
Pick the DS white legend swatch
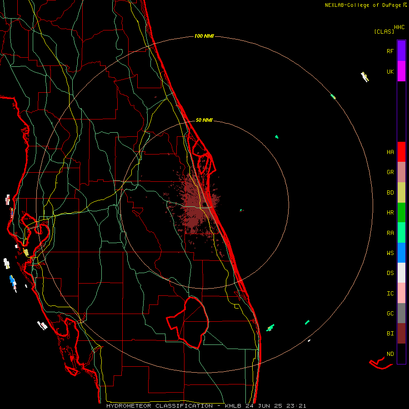(x=401, y=273)
